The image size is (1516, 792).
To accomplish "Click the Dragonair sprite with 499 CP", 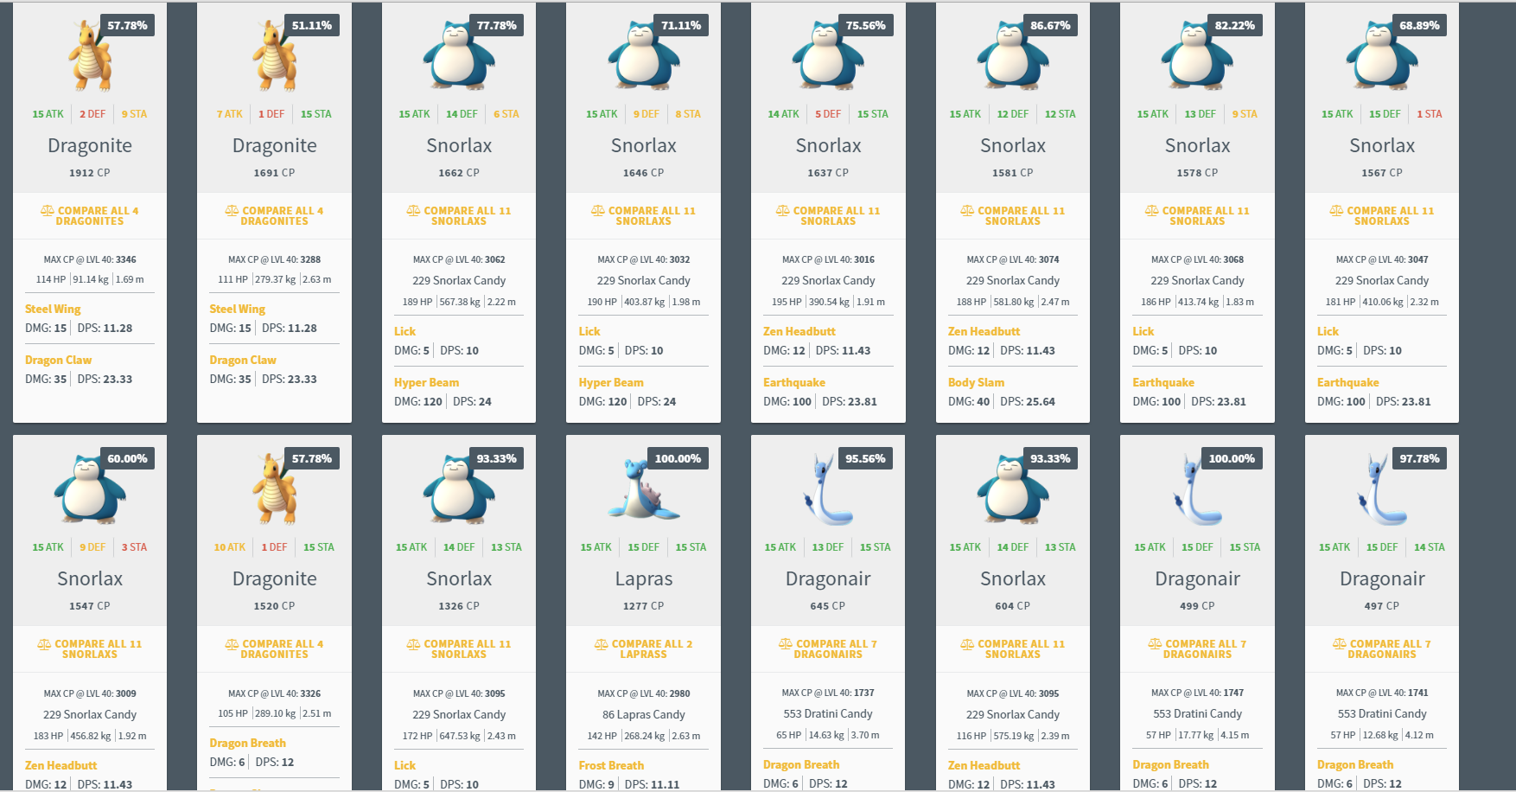I will click(x=1197, y=490).
